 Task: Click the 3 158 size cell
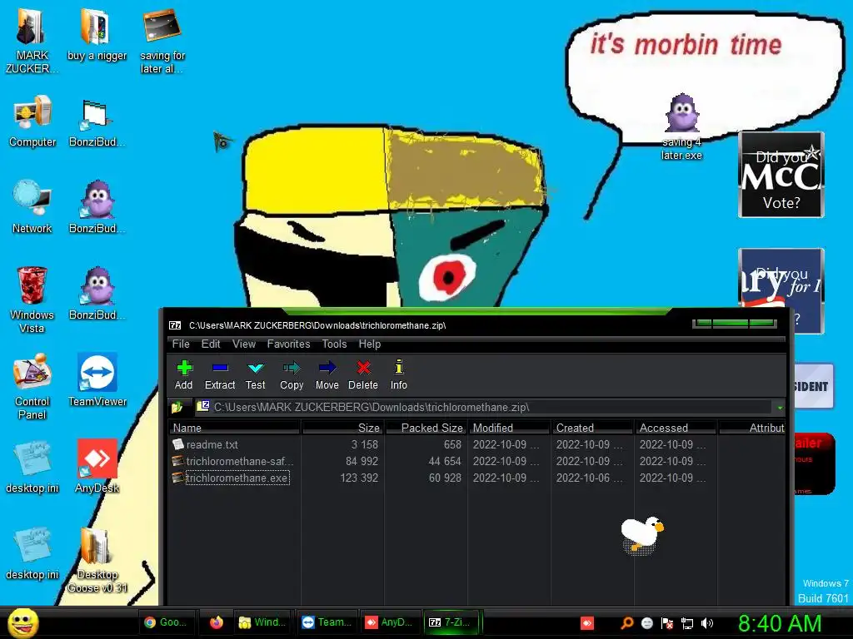tap(365, 444)
